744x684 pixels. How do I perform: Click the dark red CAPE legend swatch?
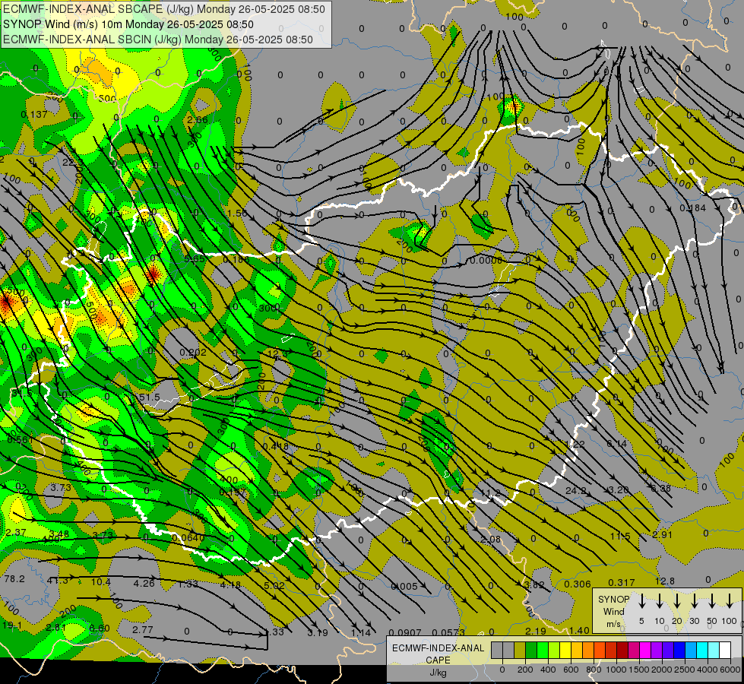point(622,651)
